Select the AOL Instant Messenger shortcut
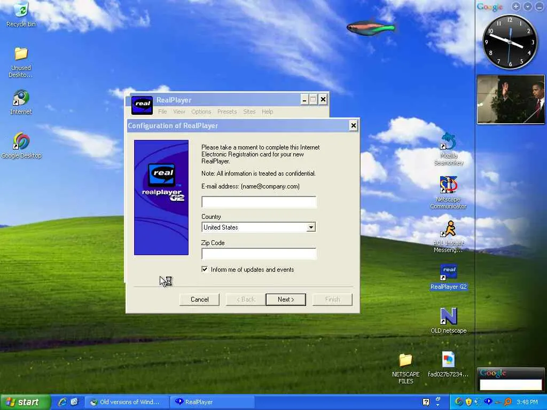547x410 pixels. coord(448,236)
